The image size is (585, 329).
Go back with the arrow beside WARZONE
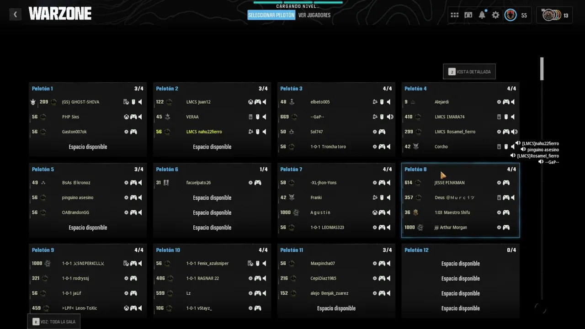[15, 15]
